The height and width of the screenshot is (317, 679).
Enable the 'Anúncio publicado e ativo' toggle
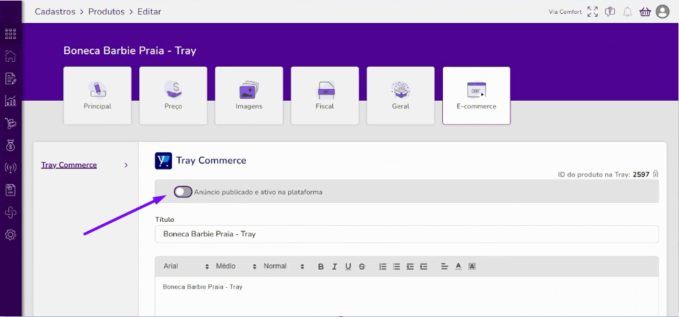(x=183, y=192)
